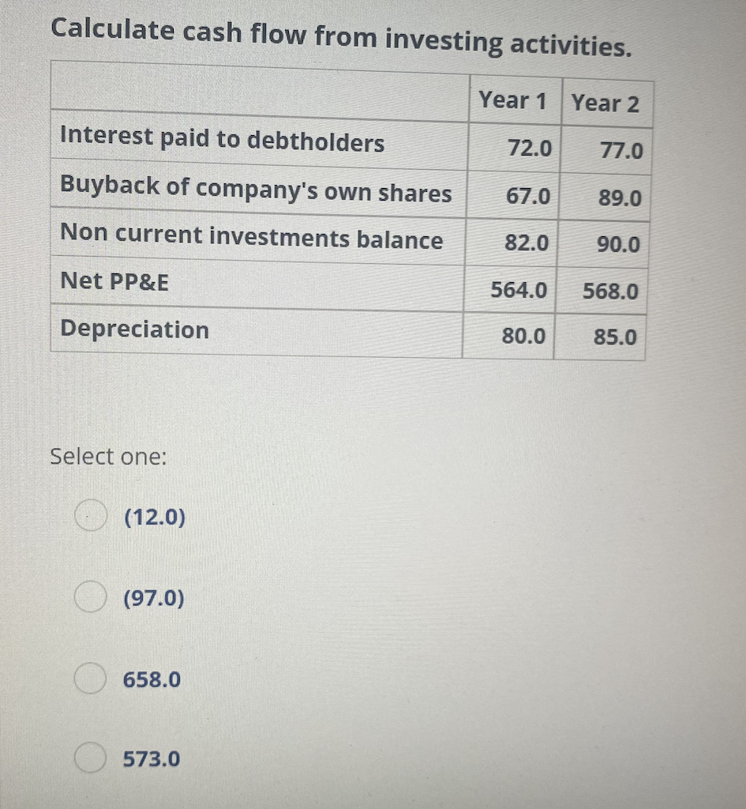The height and width of the screenshot is (809, 746).
Task: Click the Year 2 Depreciation value 85.0
Action: click(615, 338)
